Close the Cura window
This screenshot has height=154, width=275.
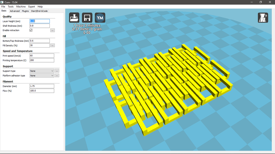point(270,2)
